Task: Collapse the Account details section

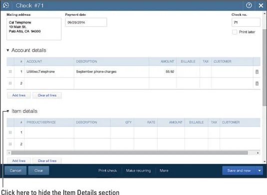Action: (8, 50)
